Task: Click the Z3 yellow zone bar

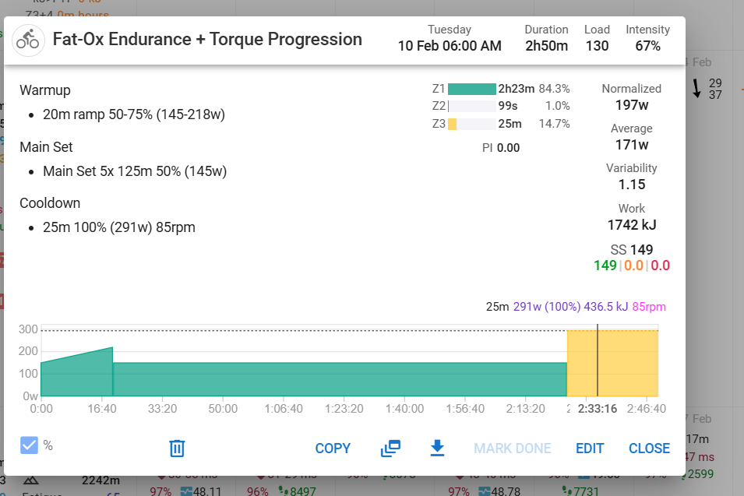Action: (x=453, y=124)
